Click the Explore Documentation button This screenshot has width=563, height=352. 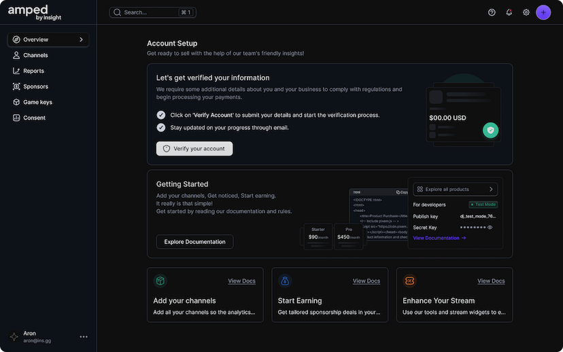(194, 242)
